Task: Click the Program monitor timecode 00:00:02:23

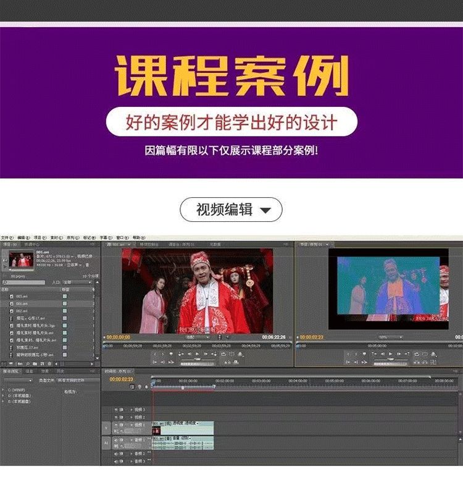Action: click(311, 337)
